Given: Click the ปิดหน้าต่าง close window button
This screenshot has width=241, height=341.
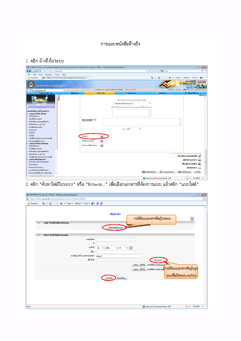Looking at the screenshot, I should 121,278.
